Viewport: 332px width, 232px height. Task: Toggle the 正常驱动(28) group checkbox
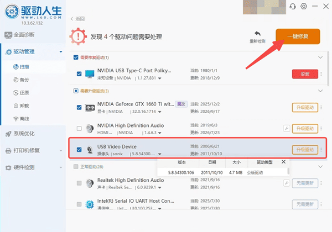pos(76,167)
